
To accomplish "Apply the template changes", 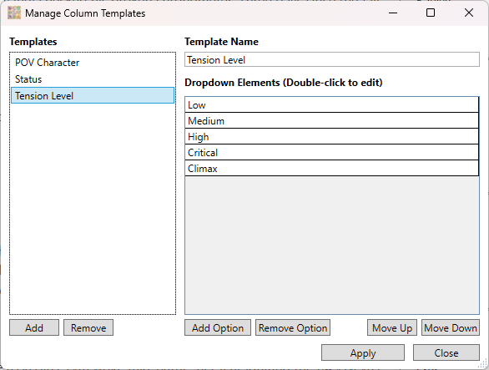I will coord(363,352).
